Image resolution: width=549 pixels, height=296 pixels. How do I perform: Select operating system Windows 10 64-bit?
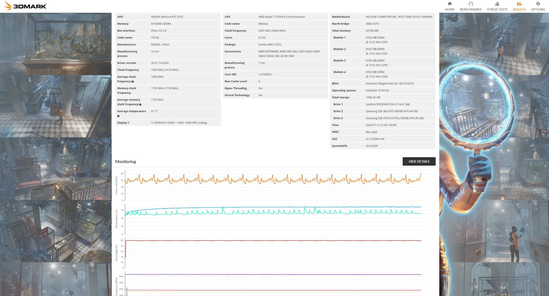tap(377, 91)
